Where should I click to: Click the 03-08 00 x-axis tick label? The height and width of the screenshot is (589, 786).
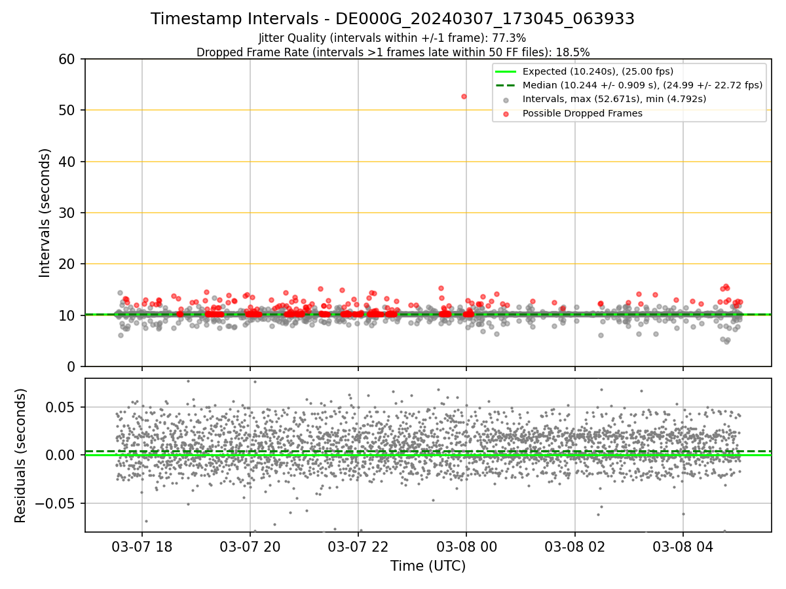coord(466,546)
